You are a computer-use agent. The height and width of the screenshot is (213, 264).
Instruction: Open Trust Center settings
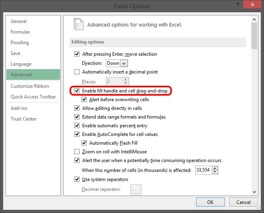pyautogui.click(x=23, y=119)
